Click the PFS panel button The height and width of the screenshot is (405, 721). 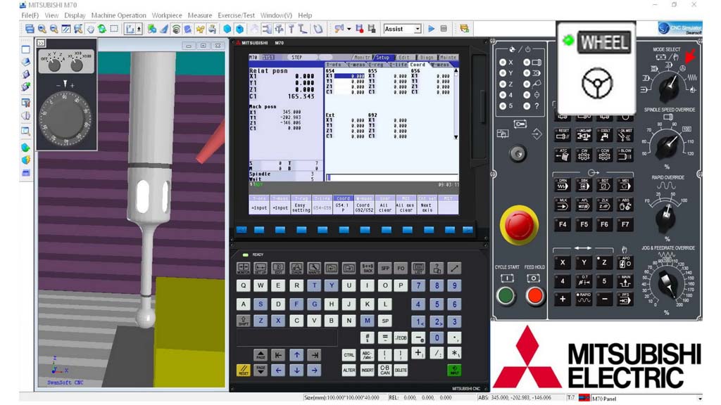coord(625,298)
